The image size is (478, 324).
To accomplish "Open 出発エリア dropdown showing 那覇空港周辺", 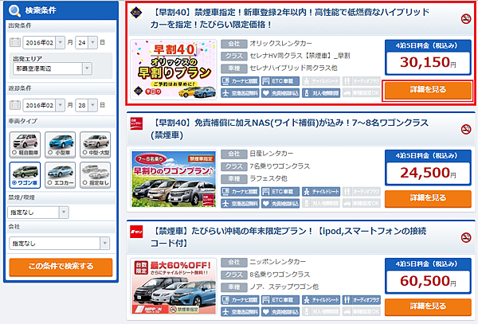I will click(x=52, y=68).
